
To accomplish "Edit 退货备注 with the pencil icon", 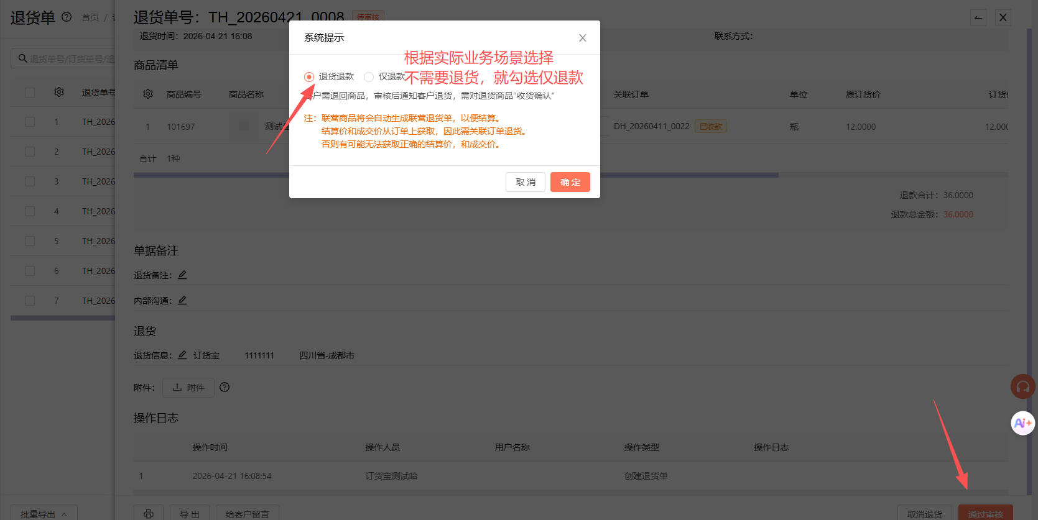I will point(182,275).
